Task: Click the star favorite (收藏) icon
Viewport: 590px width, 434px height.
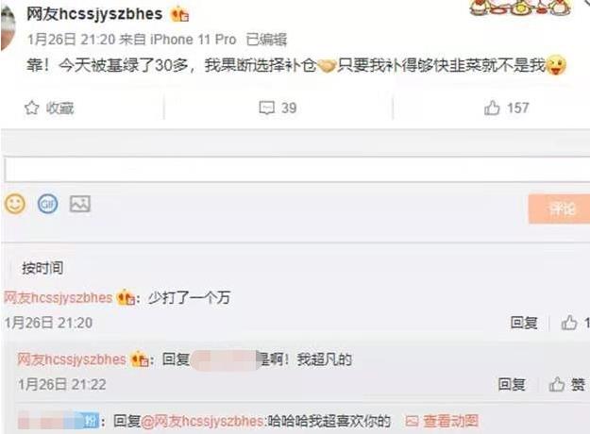Action: (32, 108)
